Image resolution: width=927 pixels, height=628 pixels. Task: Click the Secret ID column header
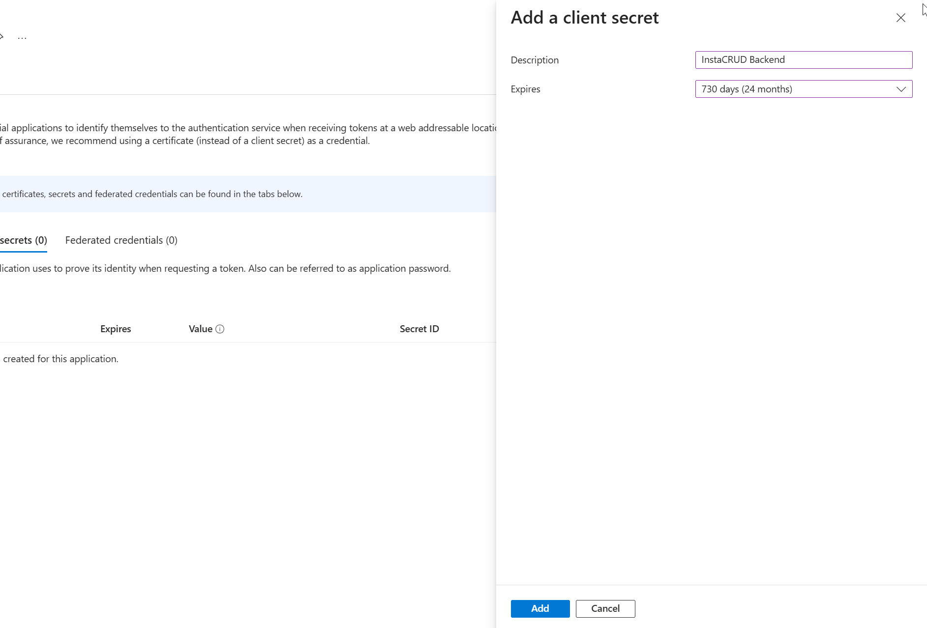pos(419,329)
